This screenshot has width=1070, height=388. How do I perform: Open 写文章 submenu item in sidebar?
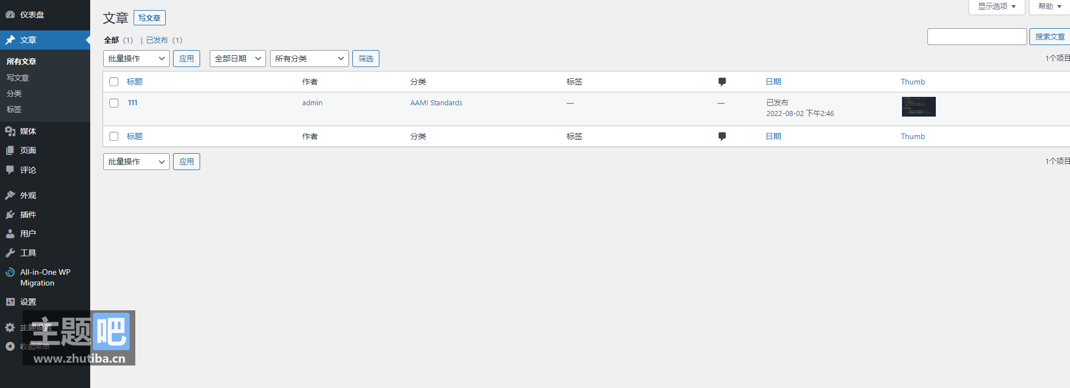click(17, 78)
